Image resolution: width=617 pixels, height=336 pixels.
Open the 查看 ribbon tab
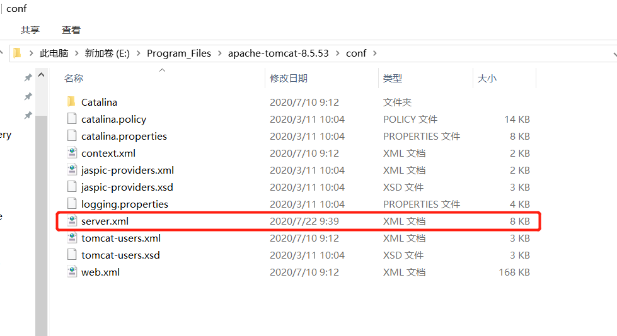click(71, 30)
